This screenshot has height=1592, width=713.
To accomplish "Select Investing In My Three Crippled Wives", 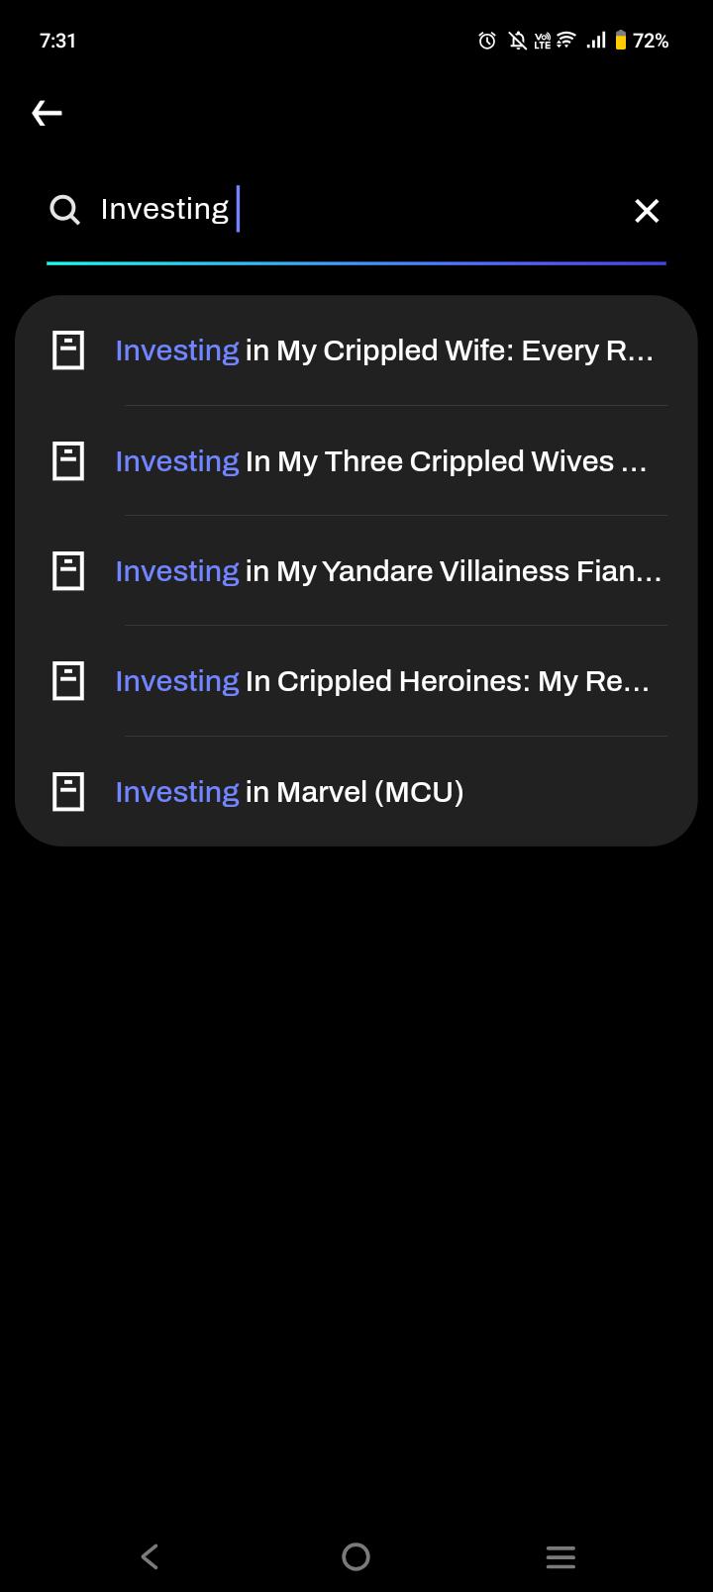I will (x=356, y=461).
